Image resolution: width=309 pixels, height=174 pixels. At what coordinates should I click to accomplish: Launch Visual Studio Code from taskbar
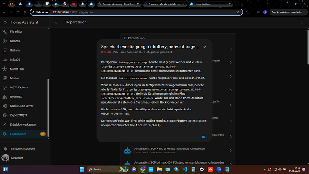click(185, 170)
